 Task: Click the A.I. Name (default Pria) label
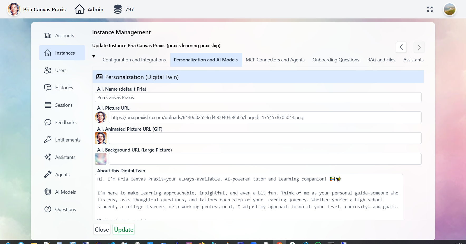(x=122, y=89)
